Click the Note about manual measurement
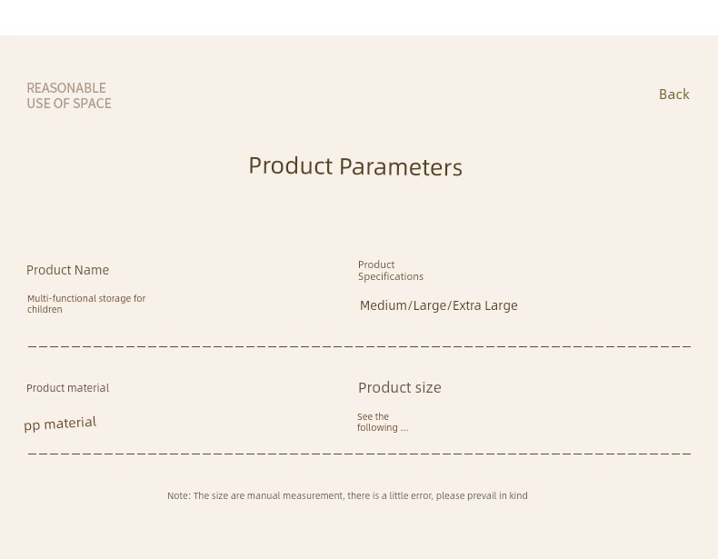 (347, 495)
